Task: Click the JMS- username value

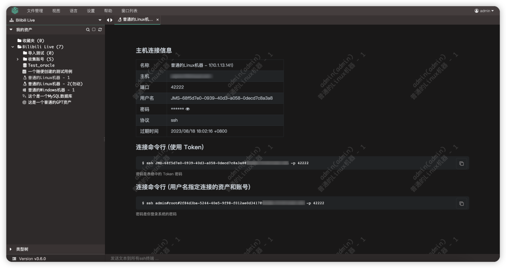Action: point(222,98)
